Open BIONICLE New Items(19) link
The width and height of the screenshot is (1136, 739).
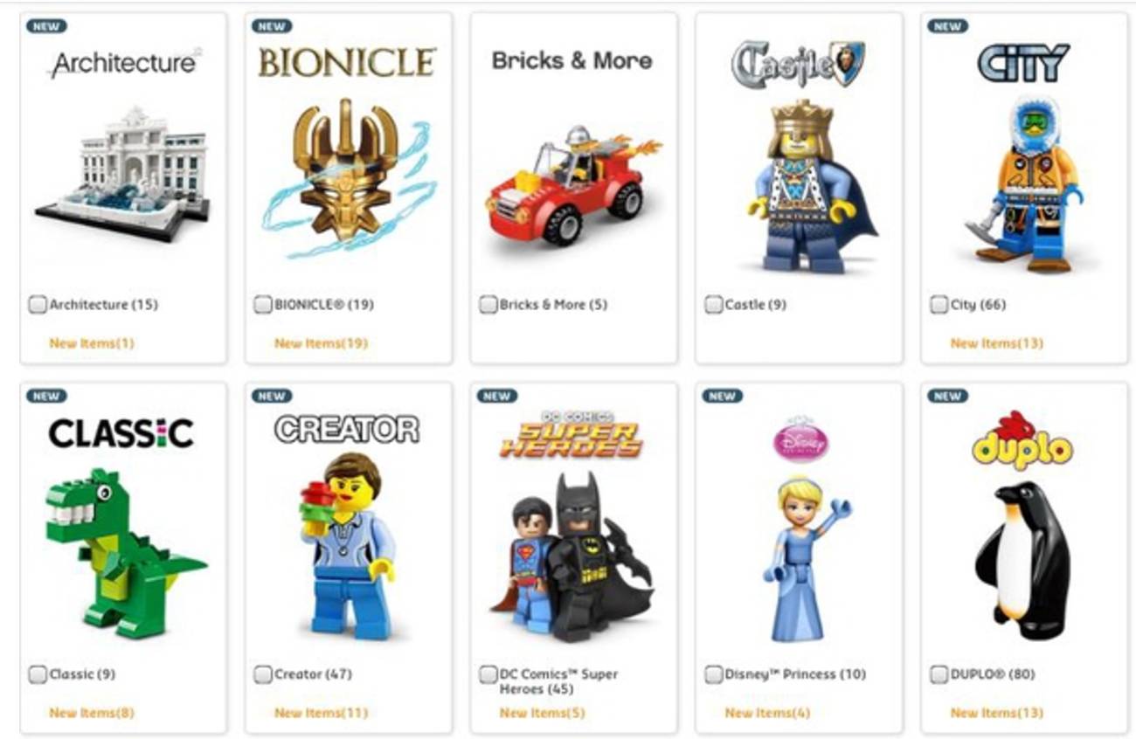click(321, 343)
